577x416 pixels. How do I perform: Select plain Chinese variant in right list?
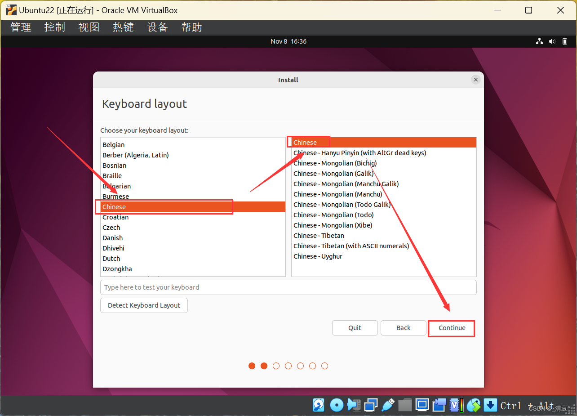[384, 143]
